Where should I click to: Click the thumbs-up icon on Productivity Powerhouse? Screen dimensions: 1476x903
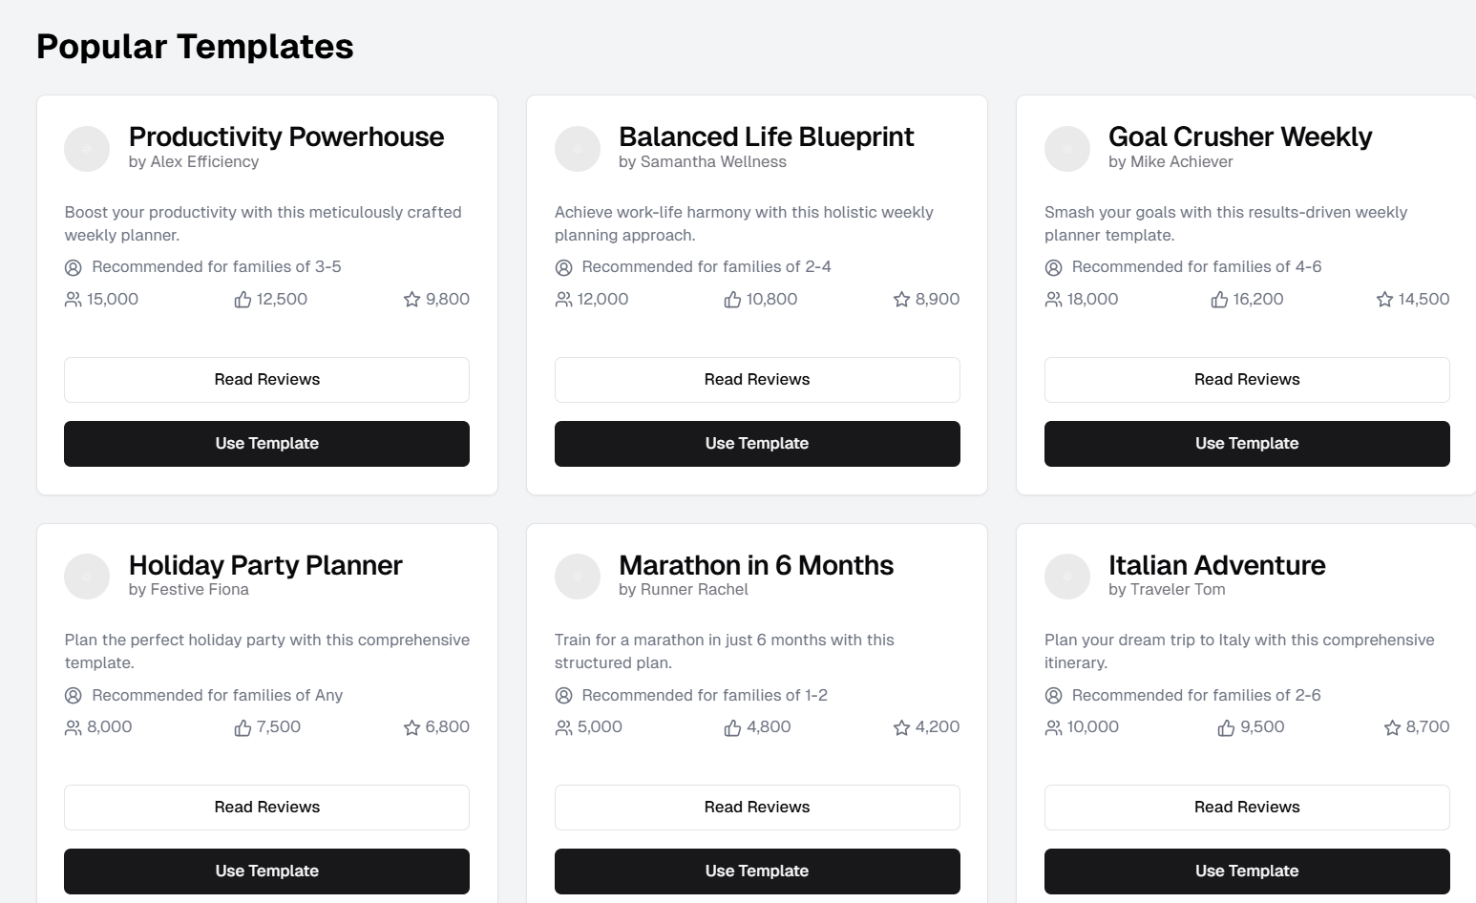pyautogui.click(x=242, y=300)
